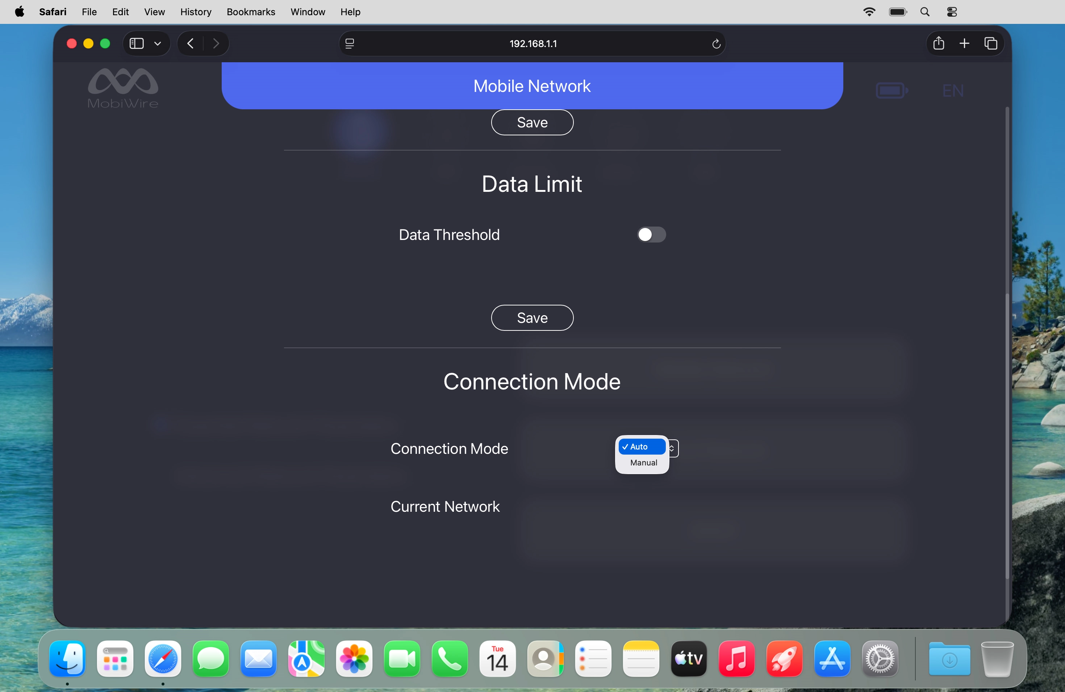
Task: Open the Bookmarks menu
Action: point(251,12)
